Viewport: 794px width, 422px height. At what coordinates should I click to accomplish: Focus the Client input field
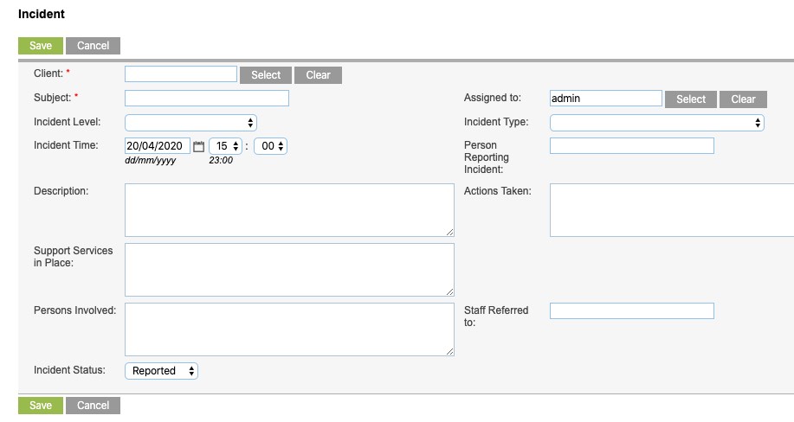[181, 74]
